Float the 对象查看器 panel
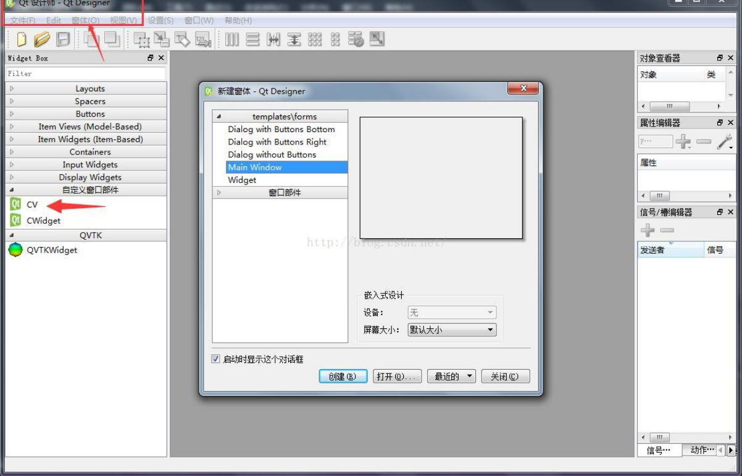This screenshot has width=742, height=476. (x=720, y=57)
